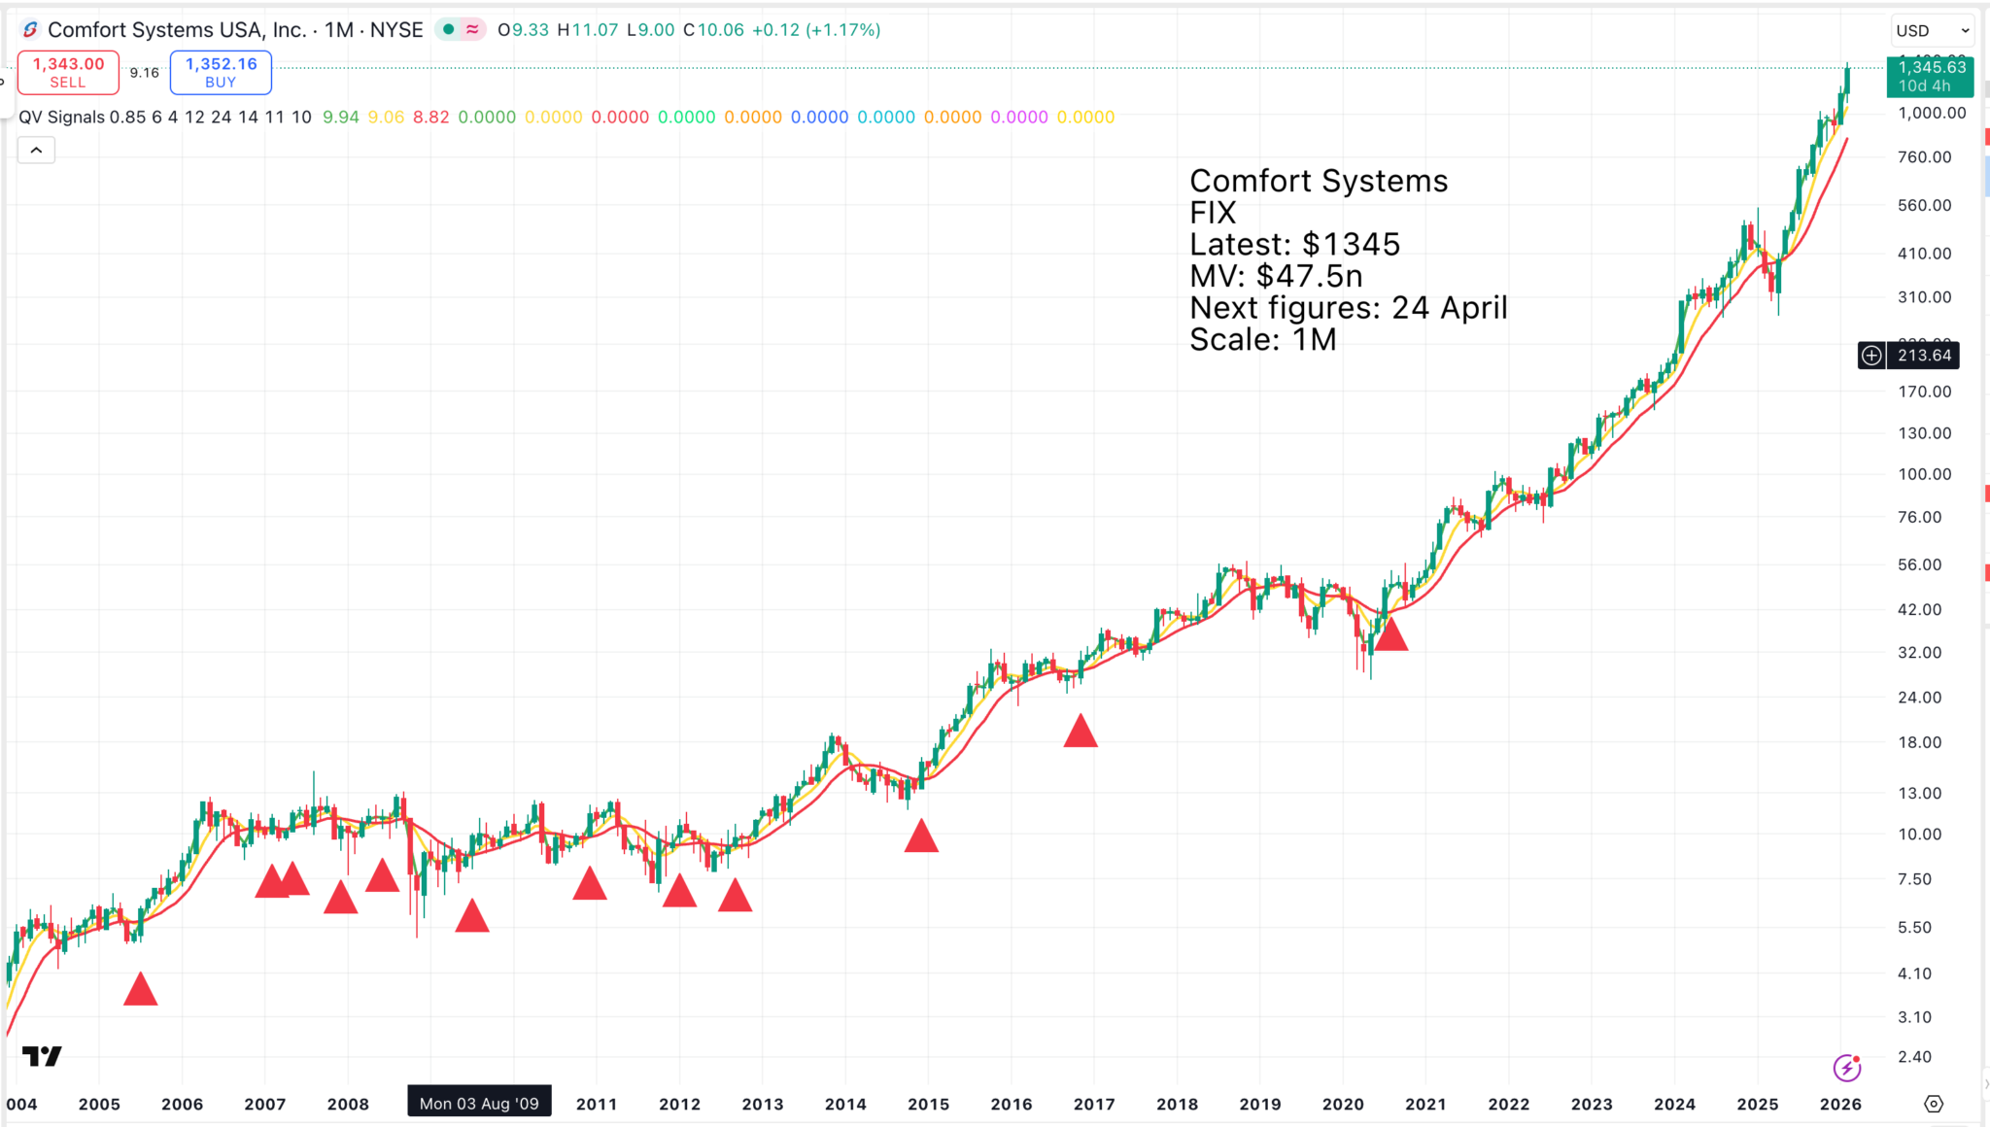
Task: Click the Comfort Systems company logo icon
Action: click(x=30, y=30)
